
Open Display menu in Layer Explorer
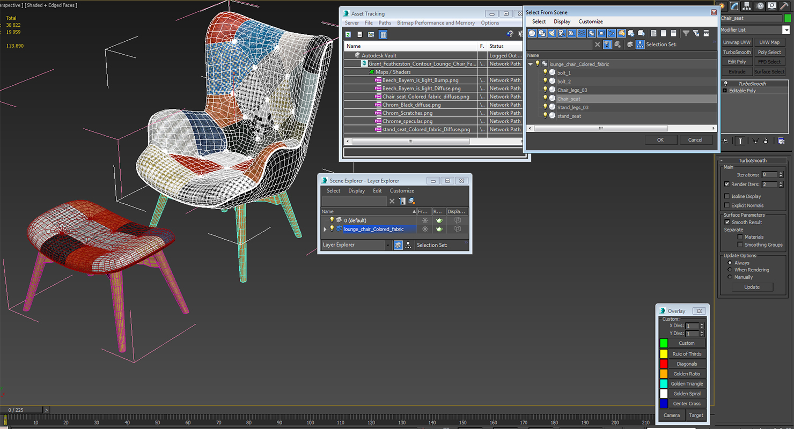click(356, 191)
